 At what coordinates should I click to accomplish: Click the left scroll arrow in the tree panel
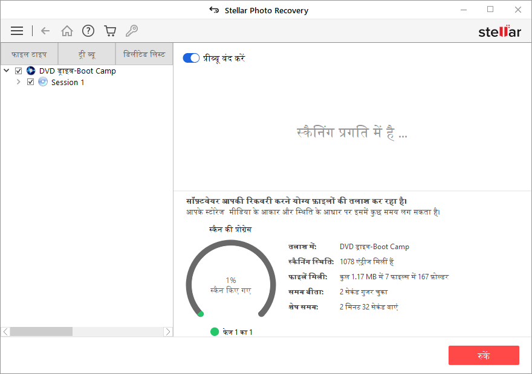pyautogui.click(x=5, y=332)
